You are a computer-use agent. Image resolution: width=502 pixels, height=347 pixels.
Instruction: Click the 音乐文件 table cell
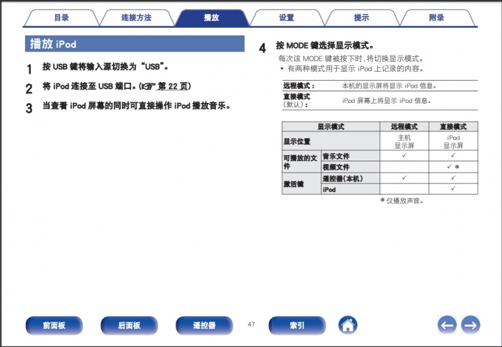click(x=351, y=156)
